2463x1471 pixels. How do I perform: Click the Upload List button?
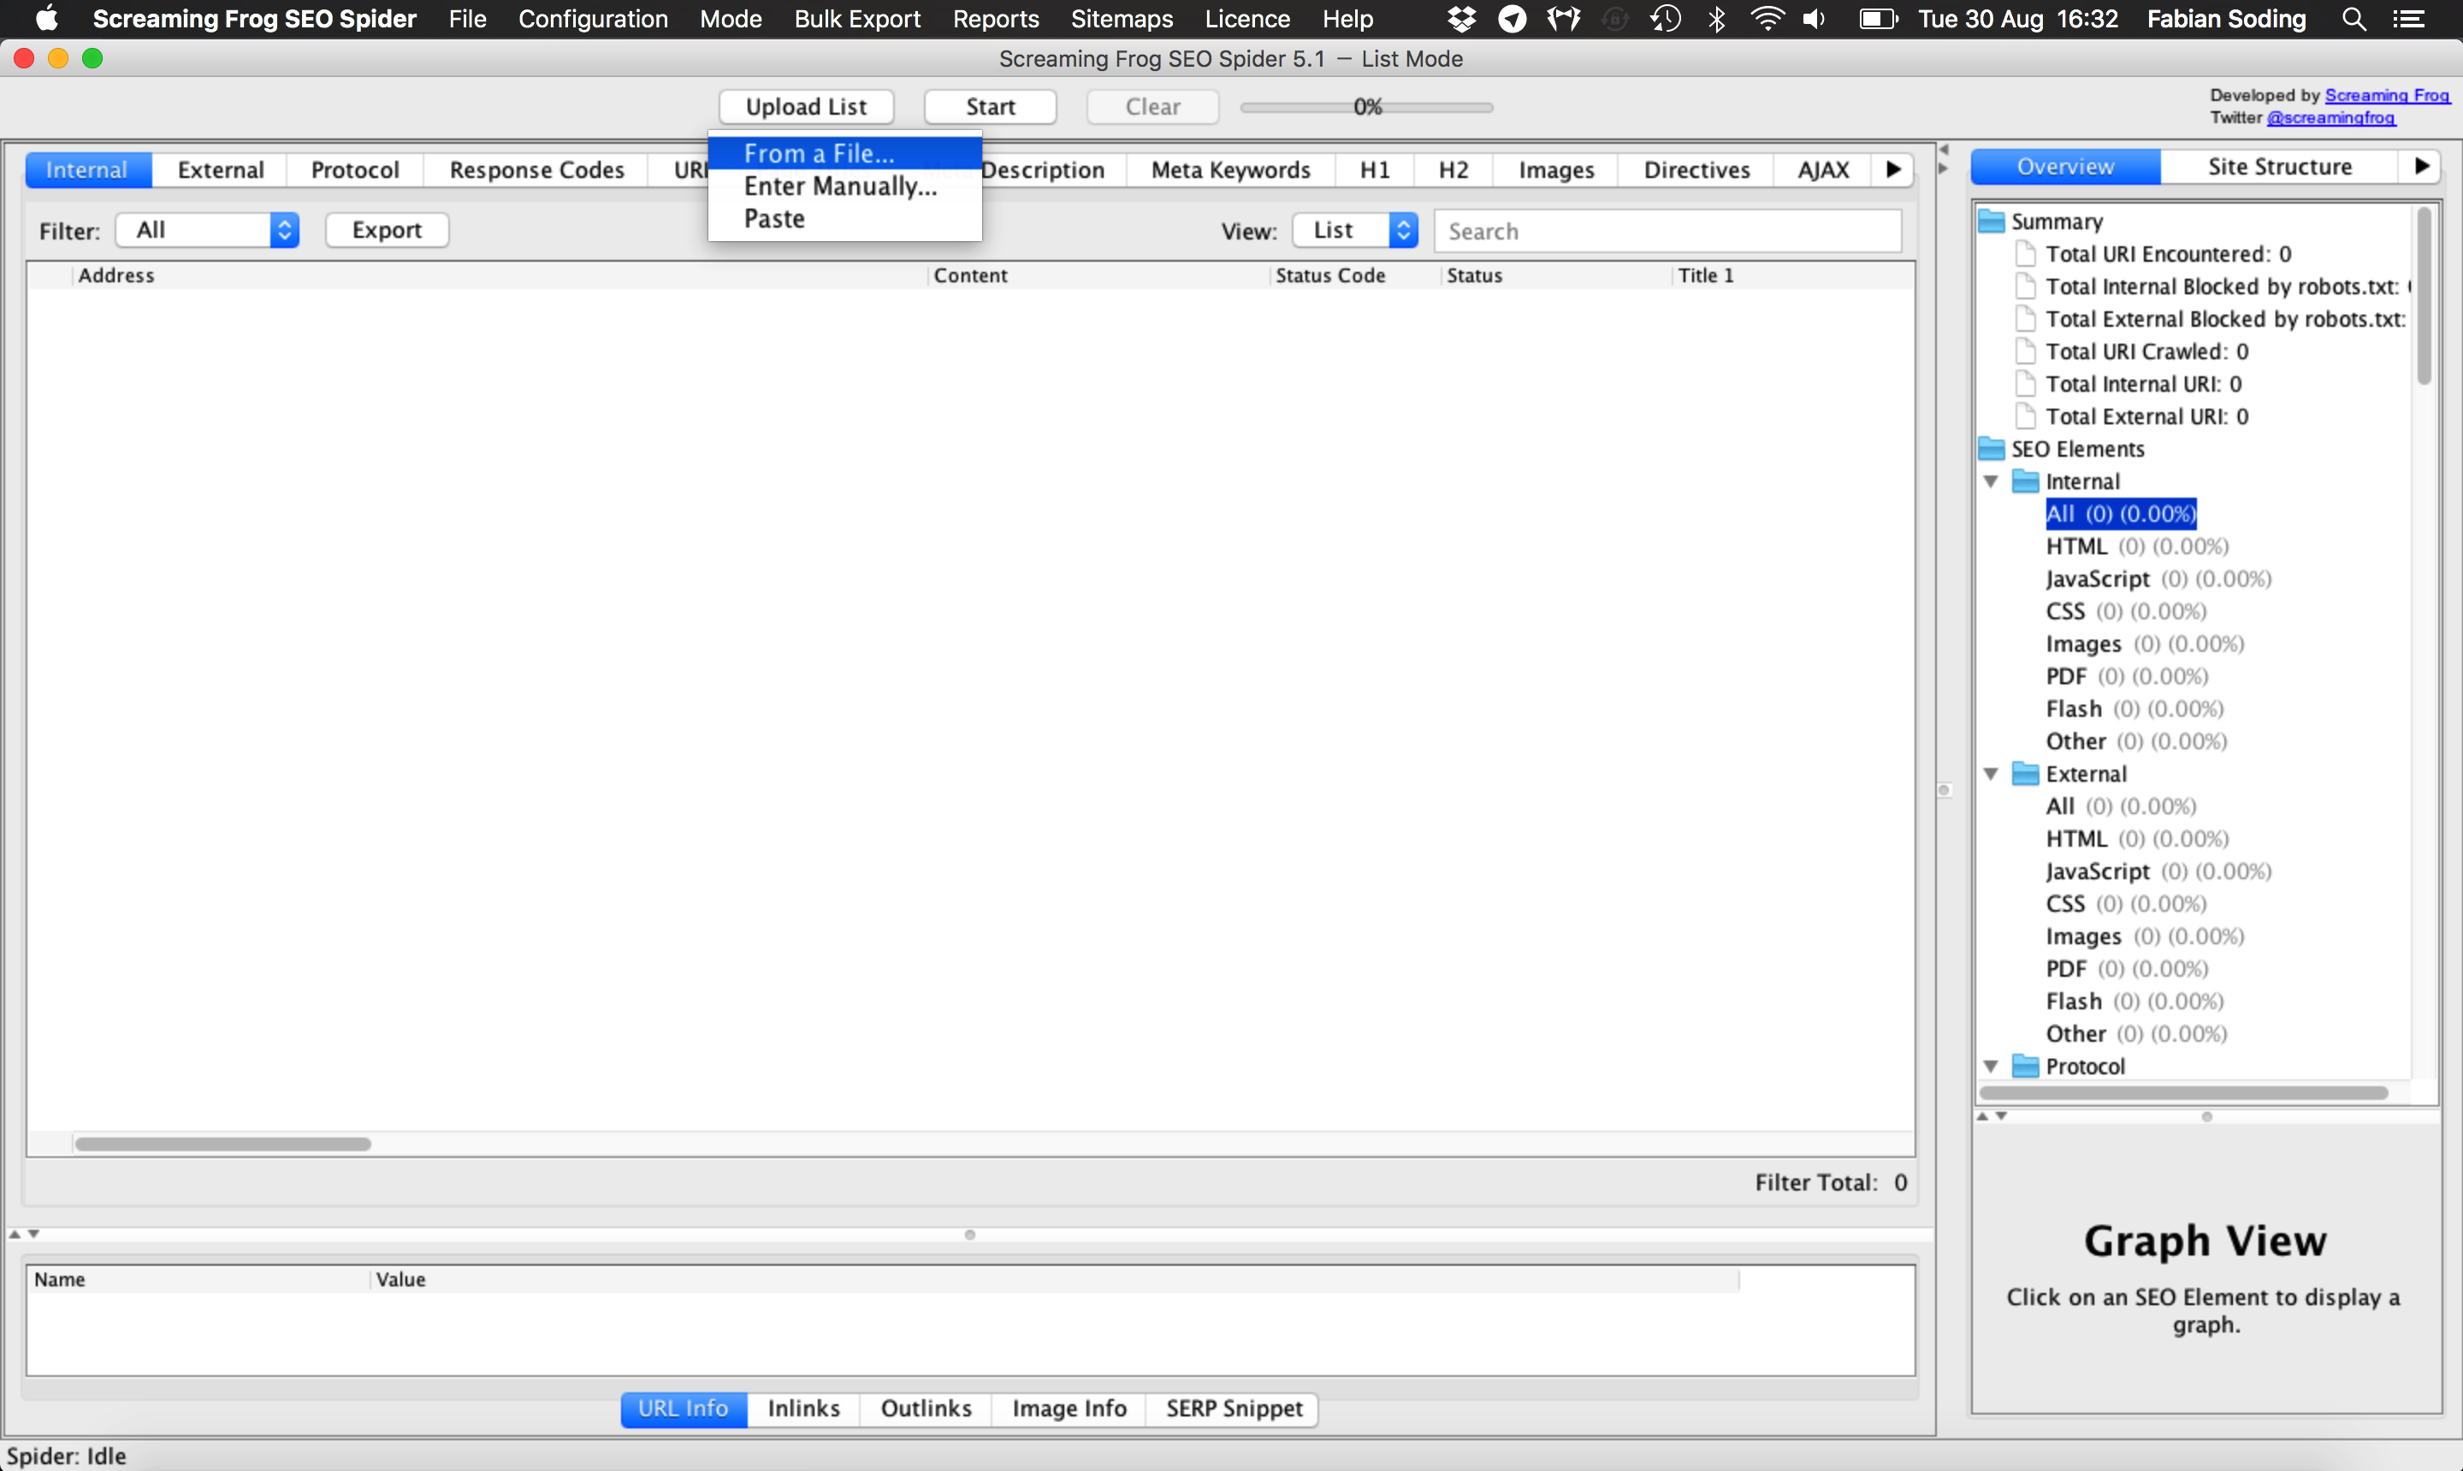(806, 107)
